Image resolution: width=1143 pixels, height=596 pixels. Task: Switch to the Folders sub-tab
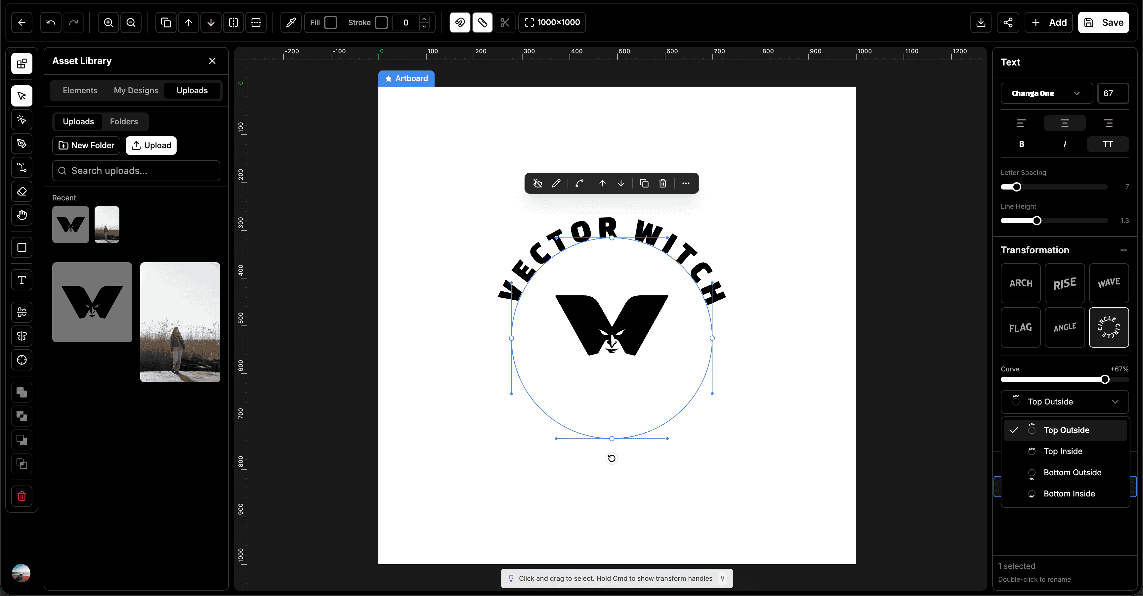click(x=124, y=122)
